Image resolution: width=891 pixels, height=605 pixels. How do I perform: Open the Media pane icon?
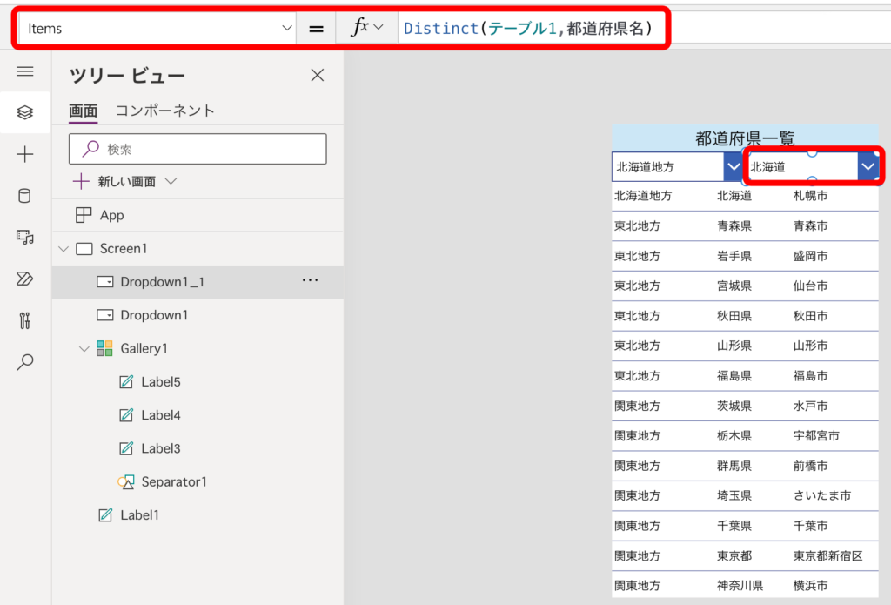coord(24,237)
